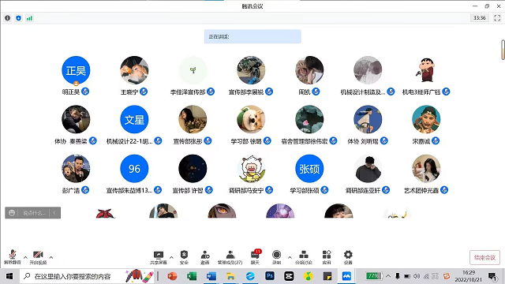Expand video options arrow beside camera
This screenshot has width=505, height=284.
coord(50,257)
